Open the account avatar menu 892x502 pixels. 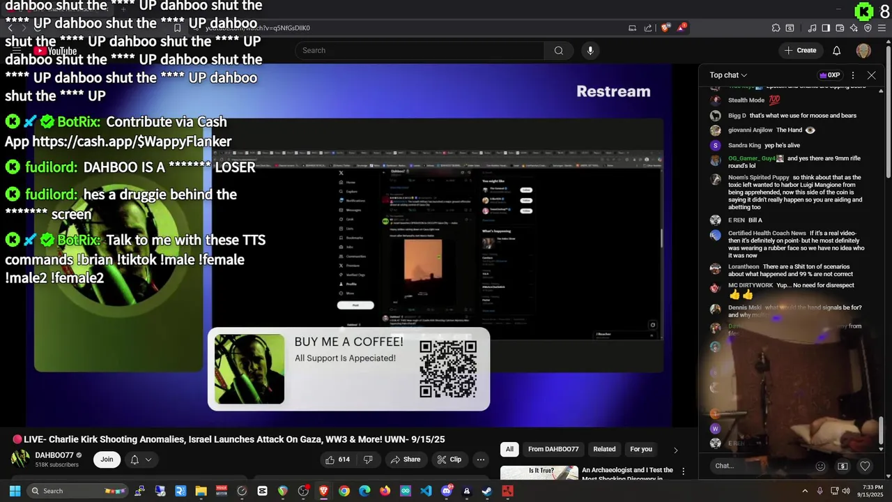[863, 50]
